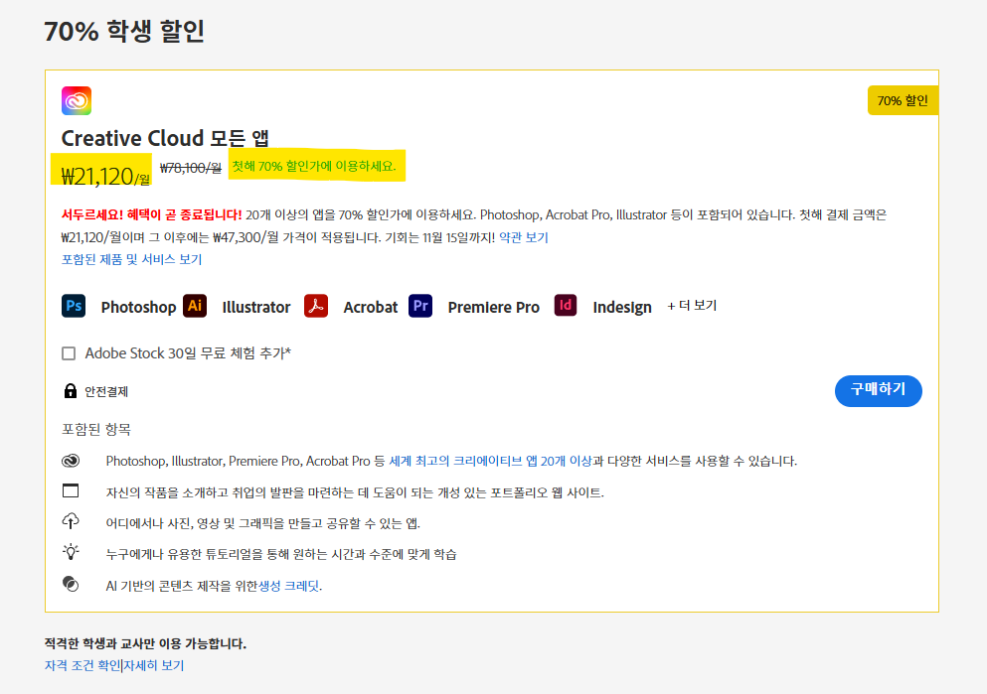Screen dimensions: 987x694
Task: Click the 70% 학생 할인 page heading
Action: pos(124,31)
